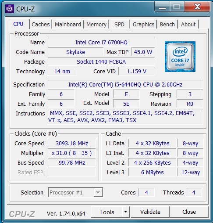Click the Instructions list field
Screen dimensions: 213x223
125,117
